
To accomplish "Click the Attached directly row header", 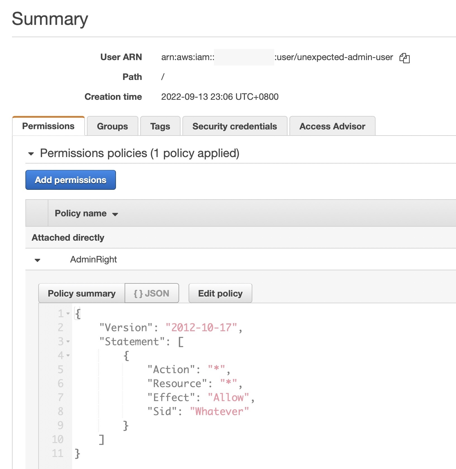I will [68, 237].
